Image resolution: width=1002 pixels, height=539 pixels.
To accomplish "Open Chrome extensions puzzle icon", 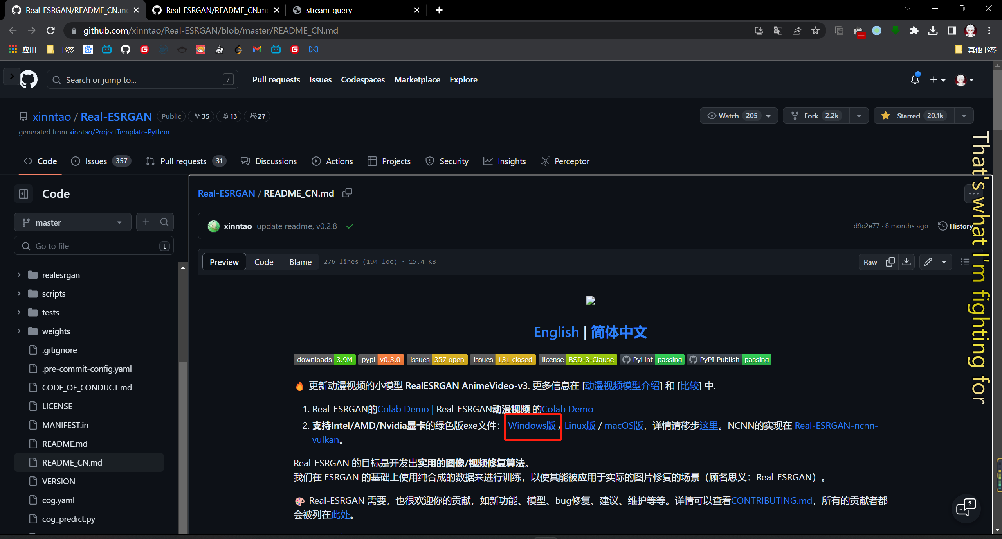I will pyautogui.click(x=914, y=30).
